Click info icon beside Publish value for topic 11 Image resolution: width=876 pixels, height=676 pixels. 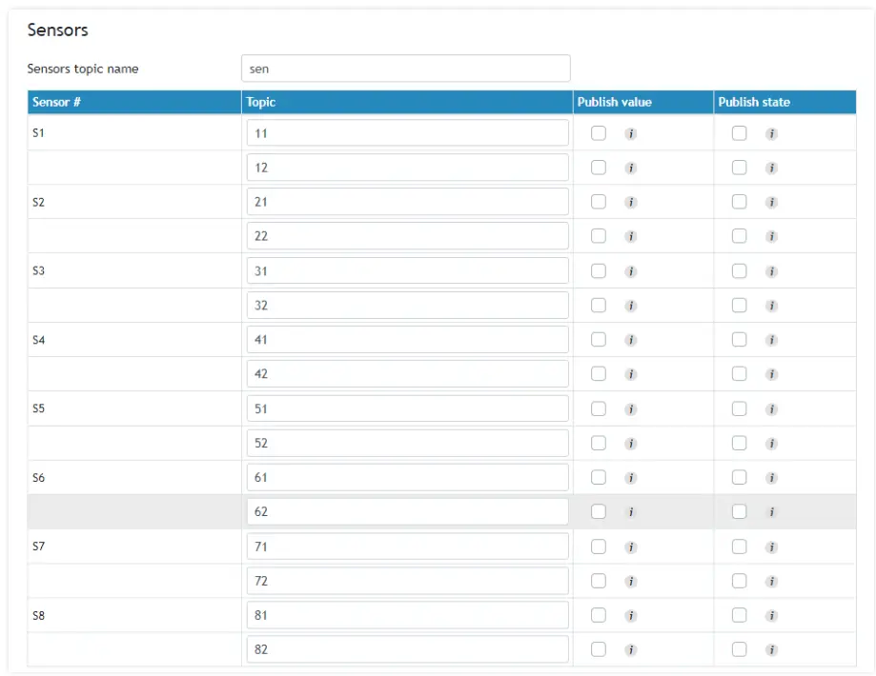coord(631,134)
